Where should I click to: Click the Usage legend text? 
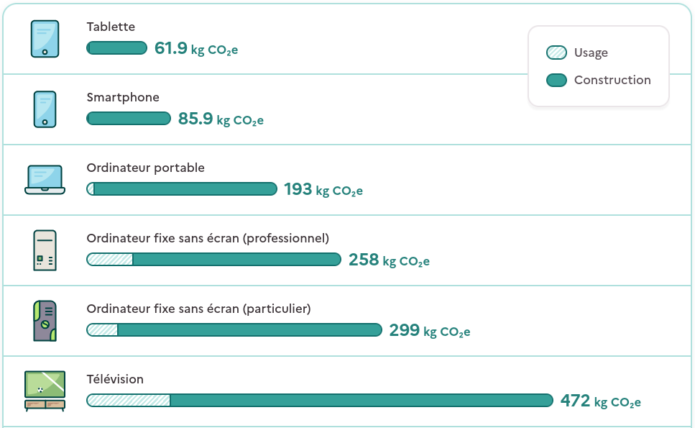pos(591,53)
